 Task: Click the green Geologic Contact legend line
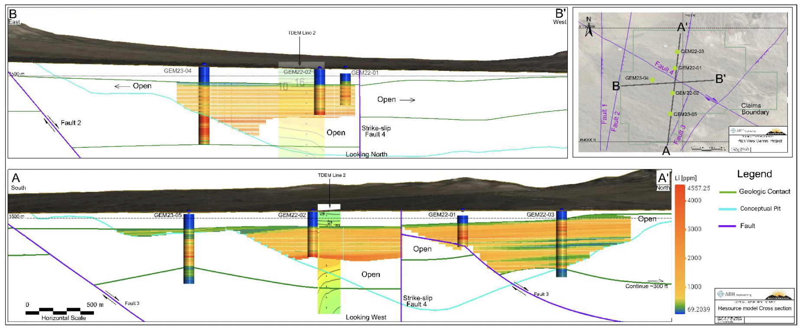tap(728, 192)
